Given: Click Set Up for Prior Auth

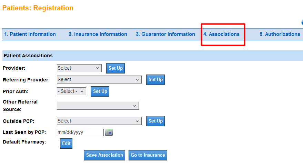Looking at the screenshot, I should 100,91.
